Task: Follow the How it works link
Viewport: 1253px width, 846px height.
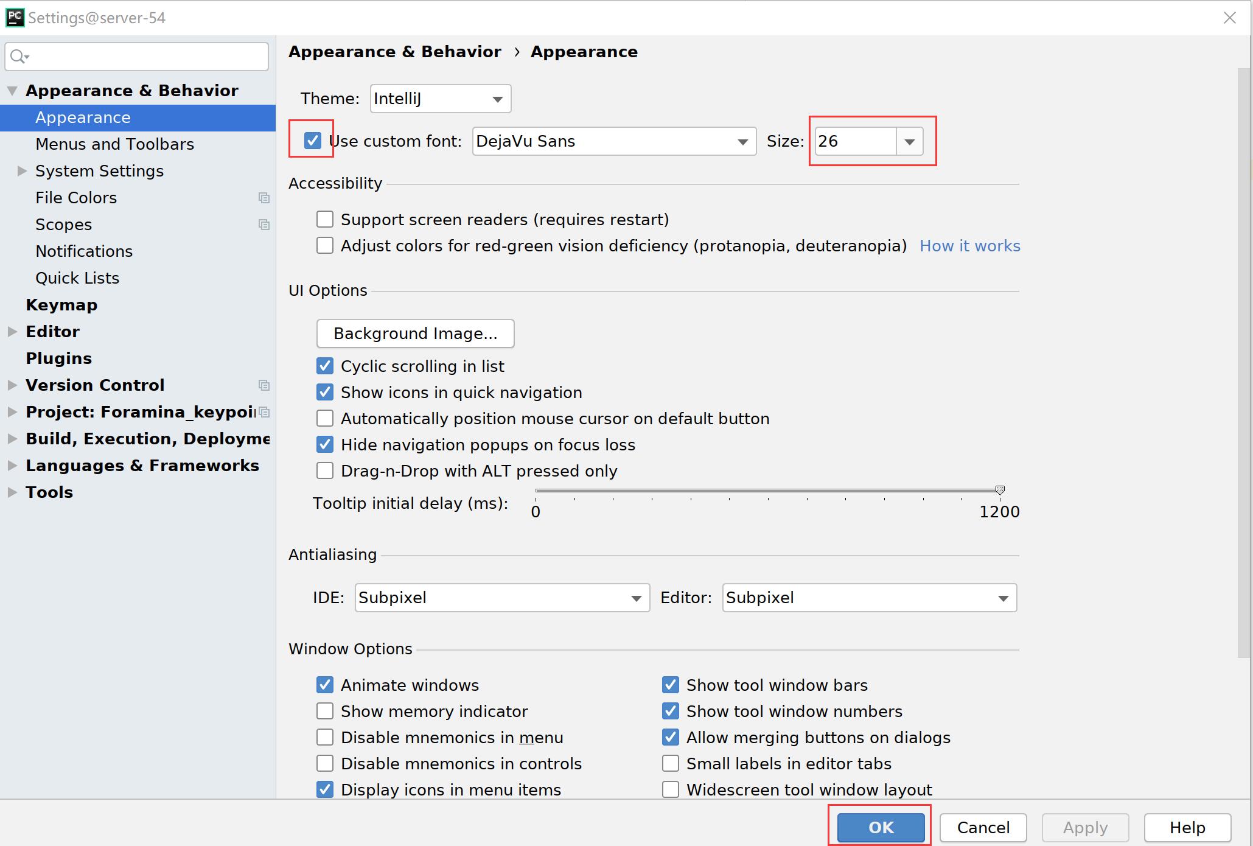Action: [969, 245]
